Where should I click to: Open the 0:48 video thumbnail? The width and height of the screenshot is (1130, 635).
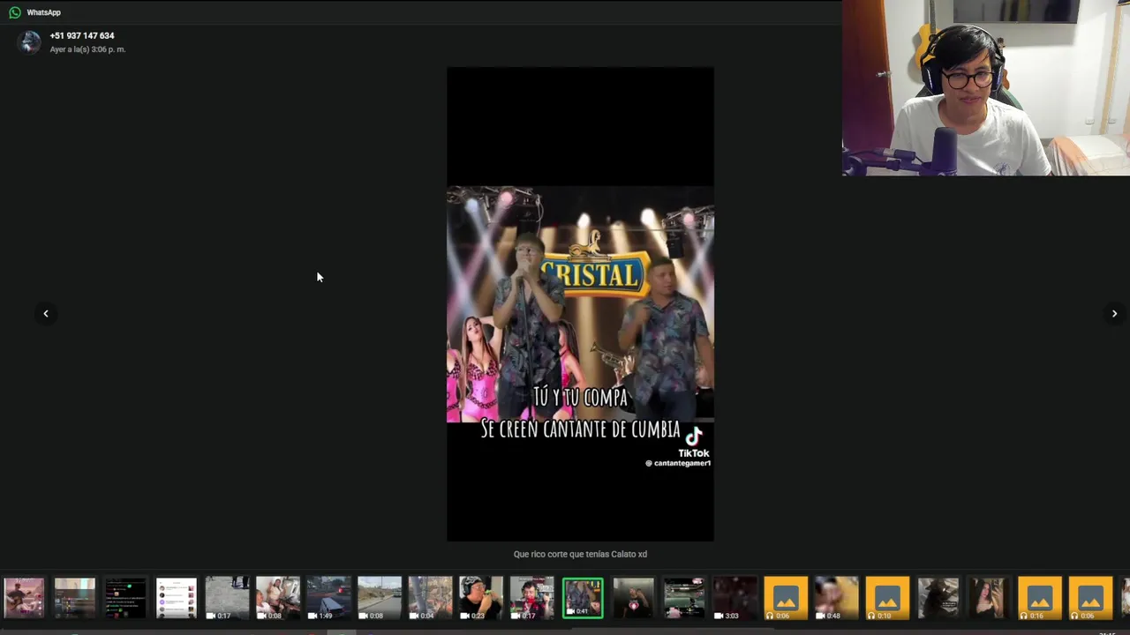click(837, 598)
